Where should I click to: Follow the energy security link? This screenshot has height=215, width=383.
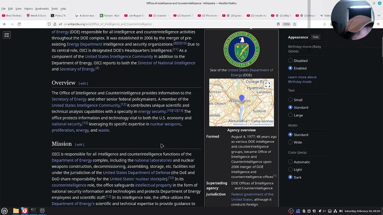pos(152,111)
